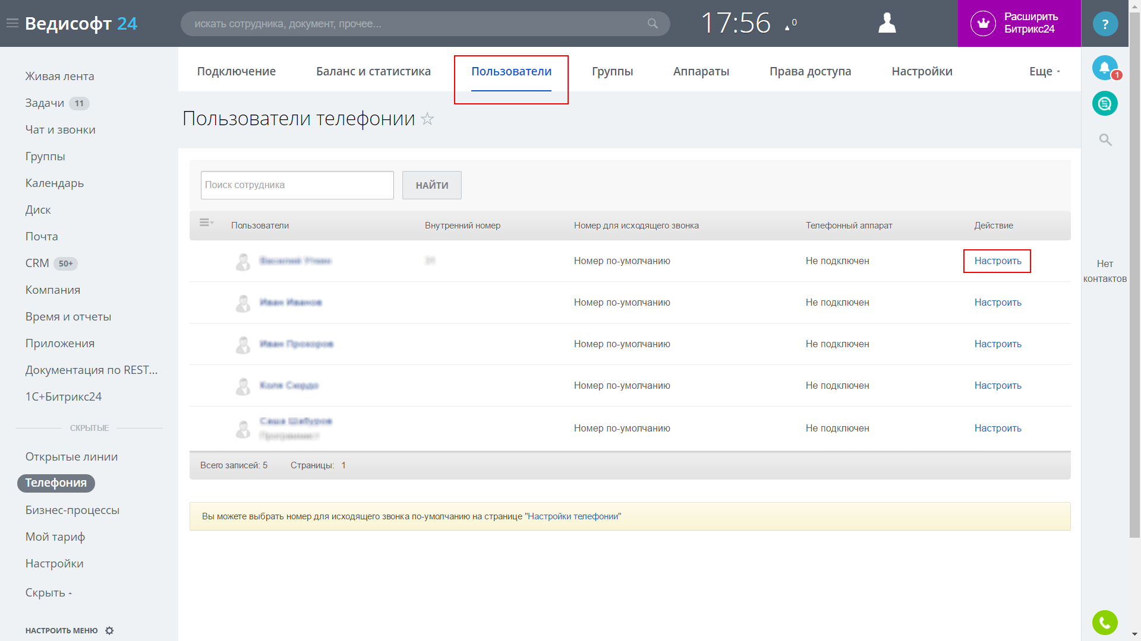Image resolution: width=1141 pixels, height=641 pixels.
Task: Click the НАСТРОИТЬ МЕНЮ label
Action: point(61,630)
